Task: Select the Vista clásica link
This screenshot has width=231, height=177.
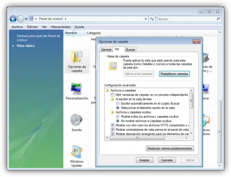Action: pyautogui.click(x=26, y=46)
